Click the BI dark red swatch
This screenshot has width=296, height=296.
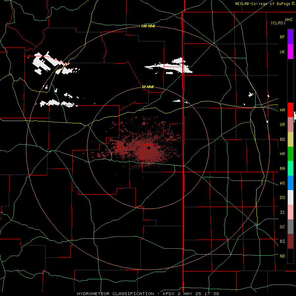(x=290, y=241)
